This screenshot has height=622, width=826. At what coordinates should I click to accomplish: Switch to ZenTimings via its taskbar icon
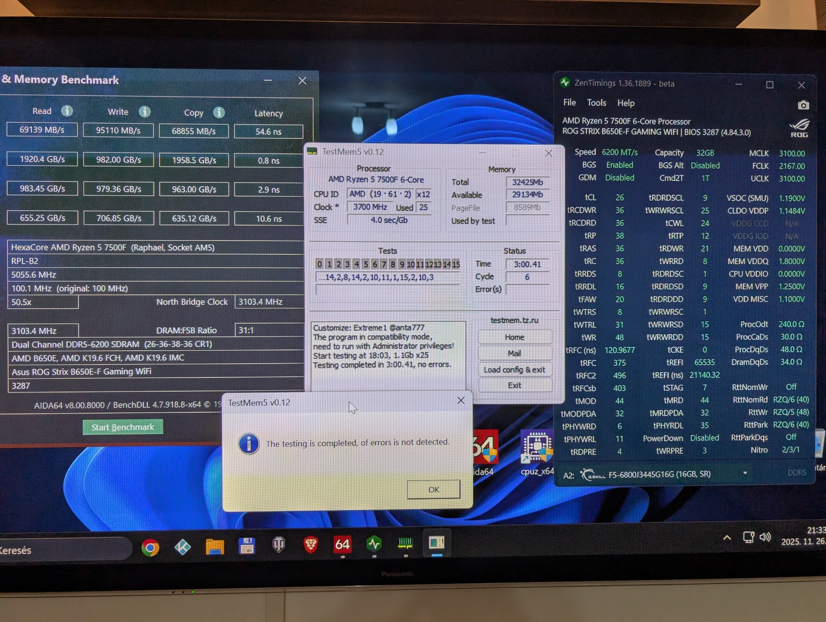[374, 544]
